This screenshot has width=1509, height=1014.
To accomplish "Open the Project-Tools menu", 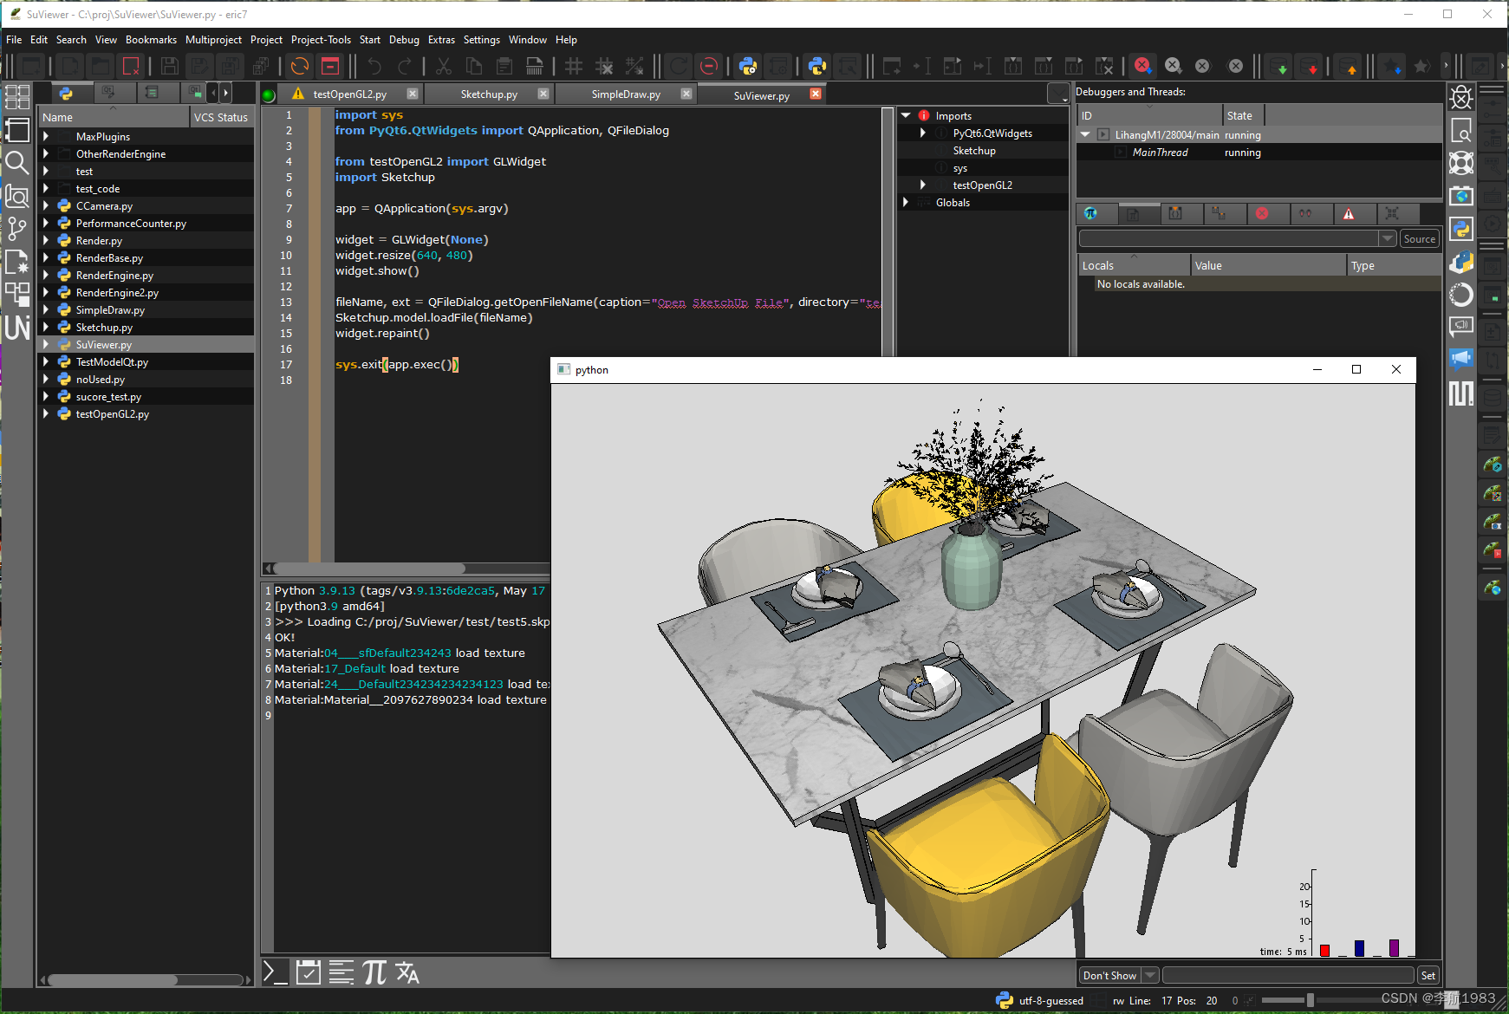I will [x=321, y=40].
